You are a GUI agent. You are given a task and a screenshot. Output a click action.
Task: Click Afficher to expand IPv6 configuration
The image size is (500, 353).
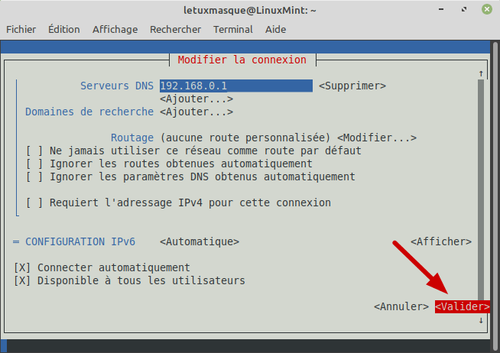[x=441, y=241]
